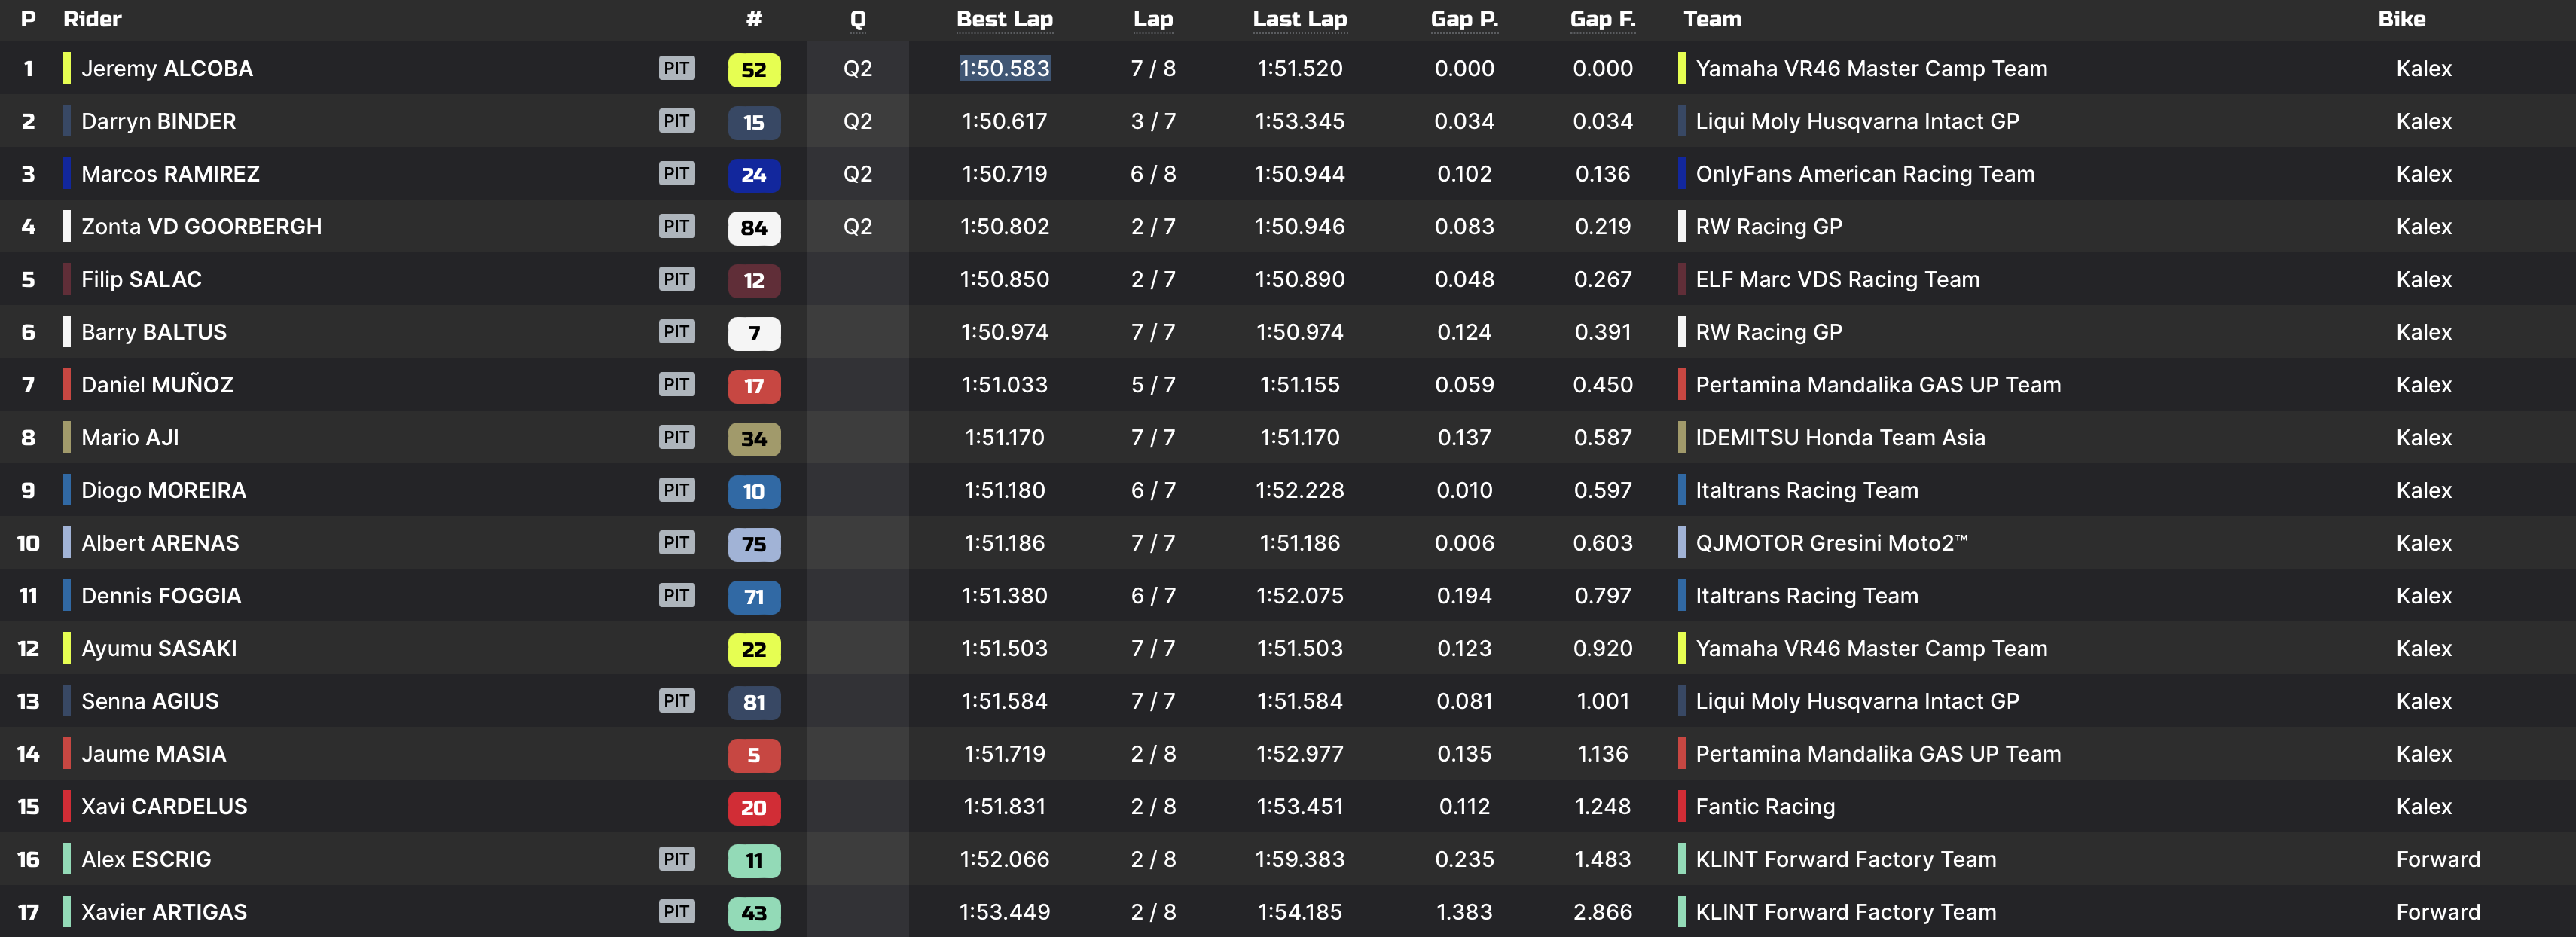Viewport: 2576px width, 937px height.
Task: Click the Team column header
Action: (x=1712, y=19)
